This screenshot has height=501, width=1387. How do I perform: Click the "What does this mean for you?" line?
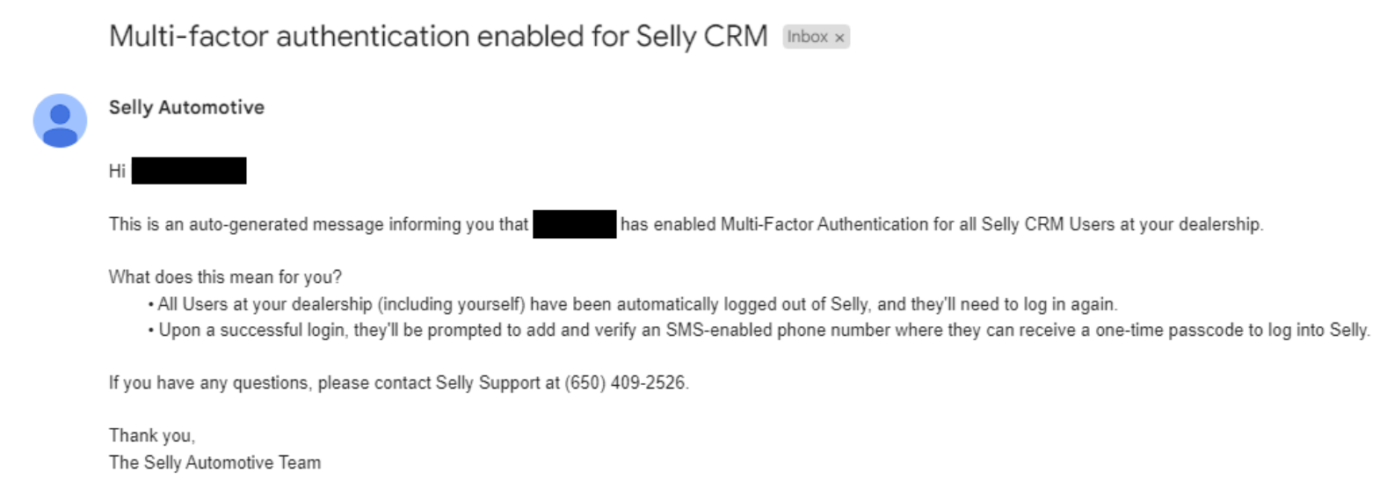(225, 278)
